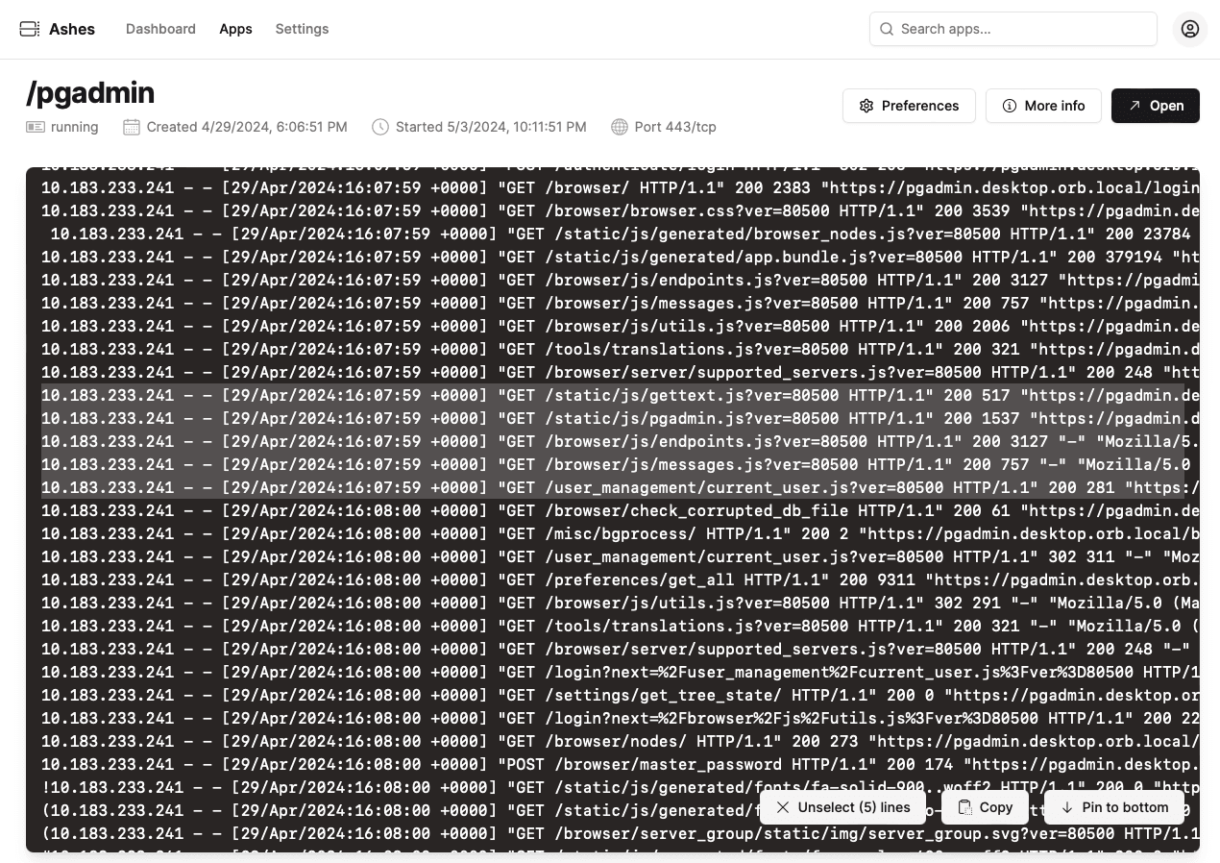This screenshot has height=863, width=1220.
Task: Select the GET /browser/nodes/ log line
Action: coord(613,741)
